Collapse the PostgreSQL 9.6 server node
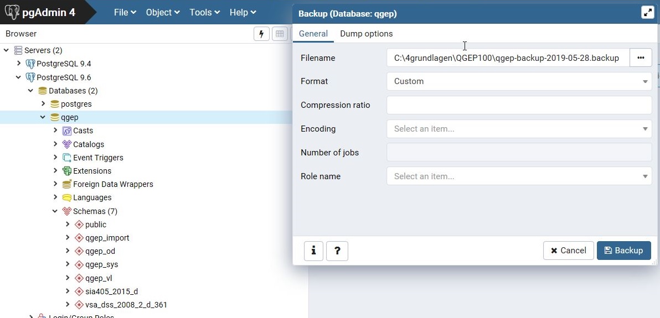The image size is (660, 318). tap(18, 77)
